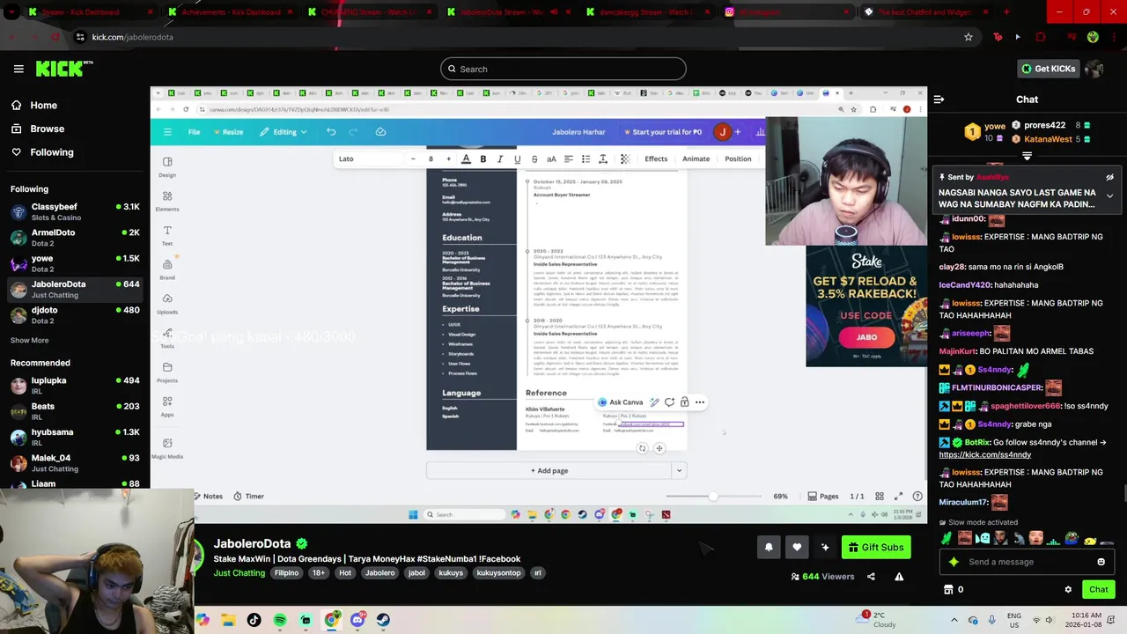Click Canva Resize option
1127x634 pixels.
[x=226, y=132]
